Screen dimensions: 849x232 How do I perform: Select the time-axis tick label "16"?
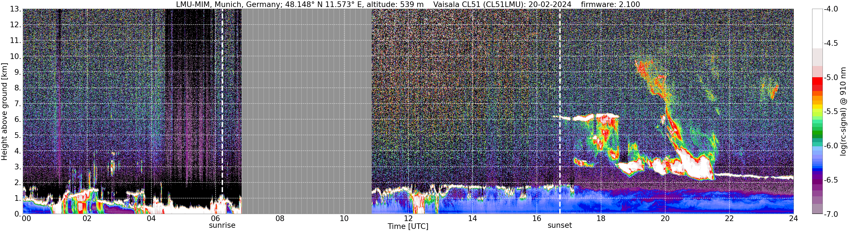[537, 219]
